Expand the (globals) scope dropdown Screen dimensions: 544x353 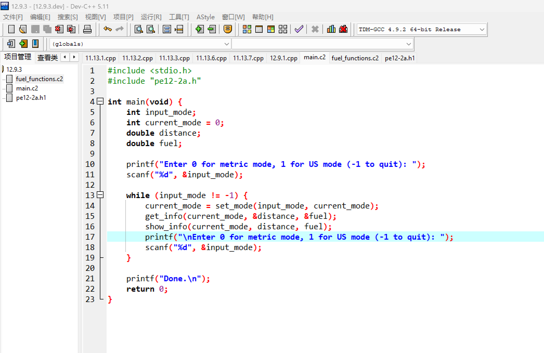pyautogui.click(x=226, y=44)
